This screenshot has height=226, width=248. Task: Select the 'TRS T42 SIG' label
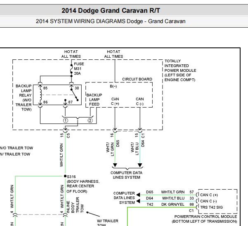click(211, 207)
